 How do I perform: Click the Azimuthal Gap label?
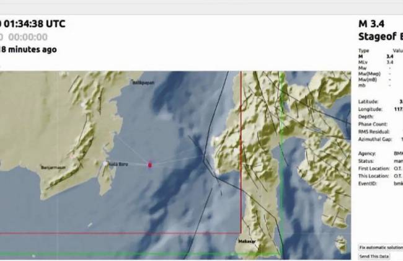pyautogui.click(x=375, y=139)
